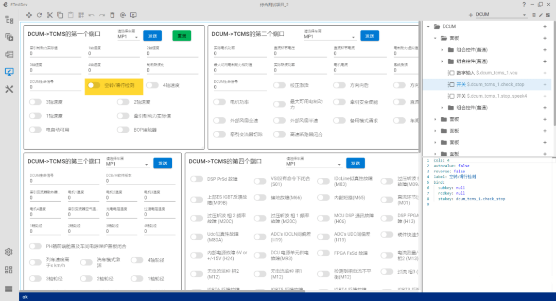This screenshot has width=556, height=301.
Task: Click the Undo icon in the toolbar
Action: coord(92,15)
